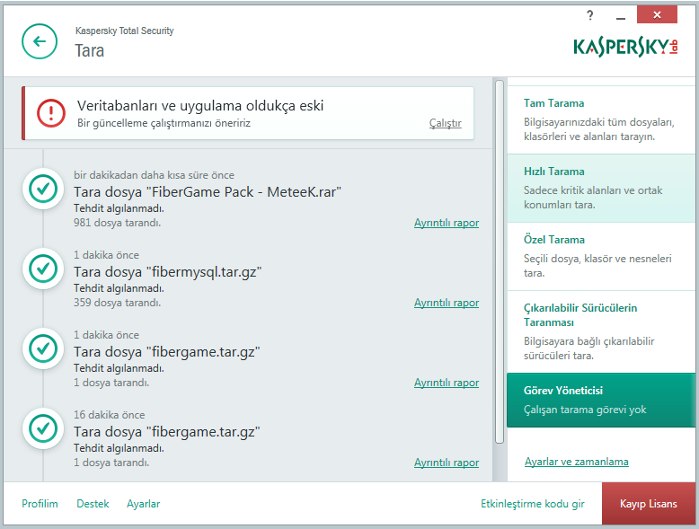The height and width of the screenshot is (529, 699).
Task: Click the scan history vertical scrollbar
Action: click(x=500, y=261)
